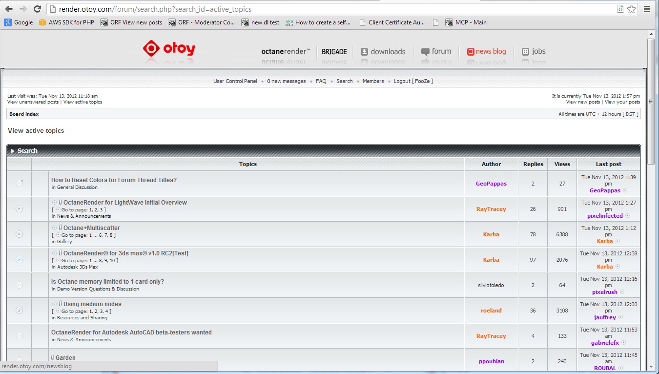Click the Last post column header
This screenshot has width=659, height=374.
(x=608, y=164)
